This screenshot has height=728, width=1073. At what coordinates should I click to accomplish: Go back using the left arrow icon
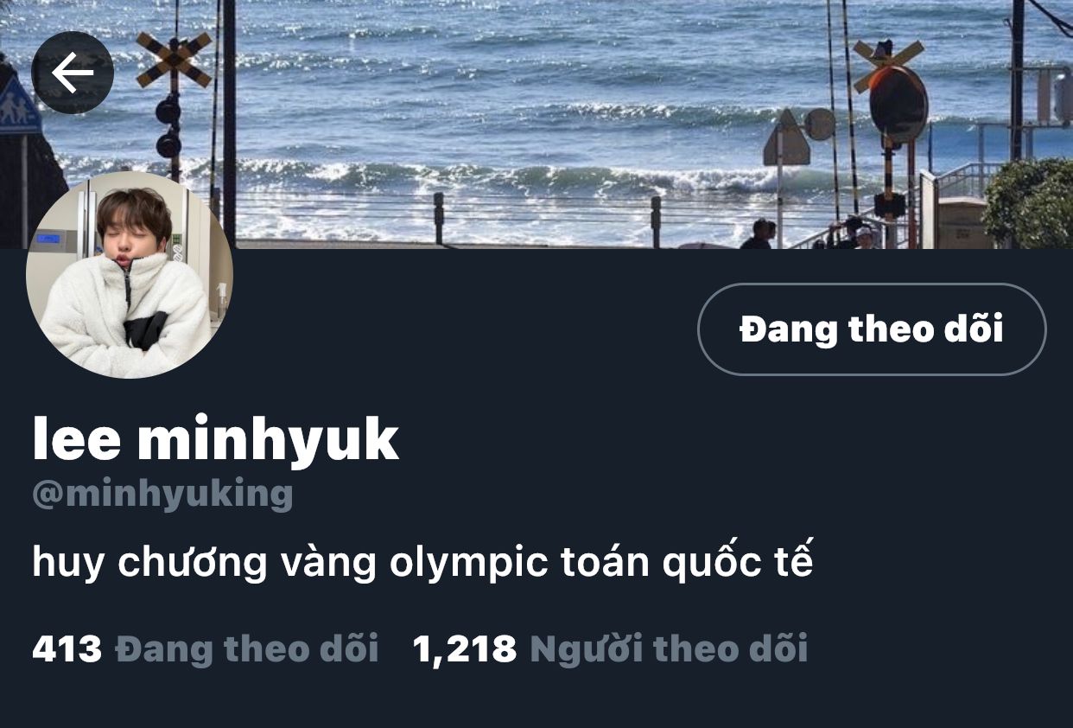tap(73, 73)
